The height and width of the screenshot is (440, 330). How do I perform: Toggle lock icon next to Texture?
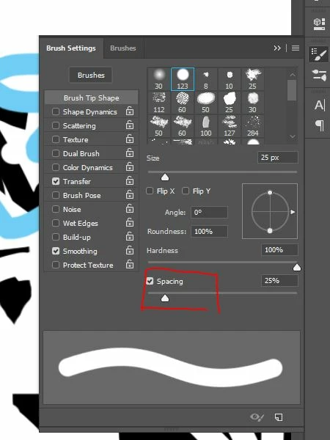click(130, 139)
